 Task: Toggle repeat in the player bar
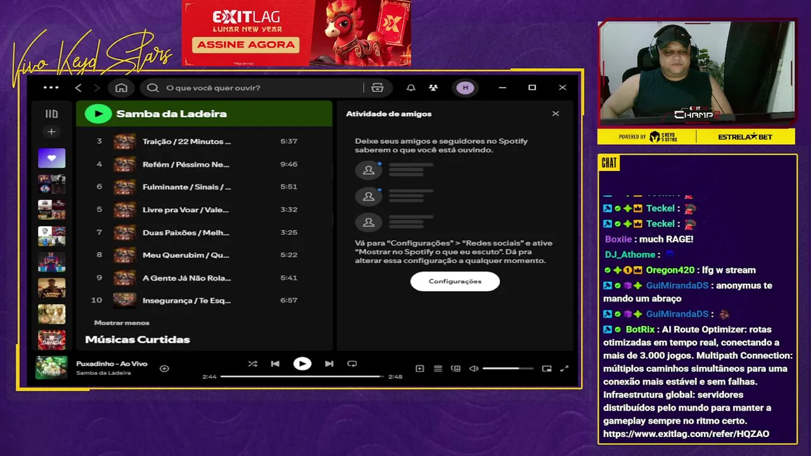tap(352, 364)
